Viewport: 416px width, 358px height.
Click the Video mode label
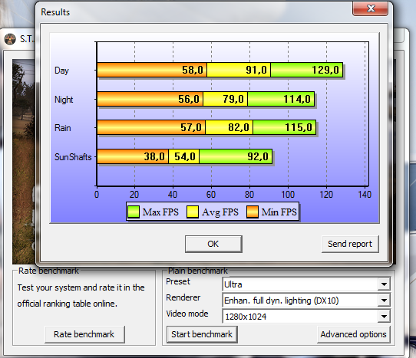coord(187,314)
